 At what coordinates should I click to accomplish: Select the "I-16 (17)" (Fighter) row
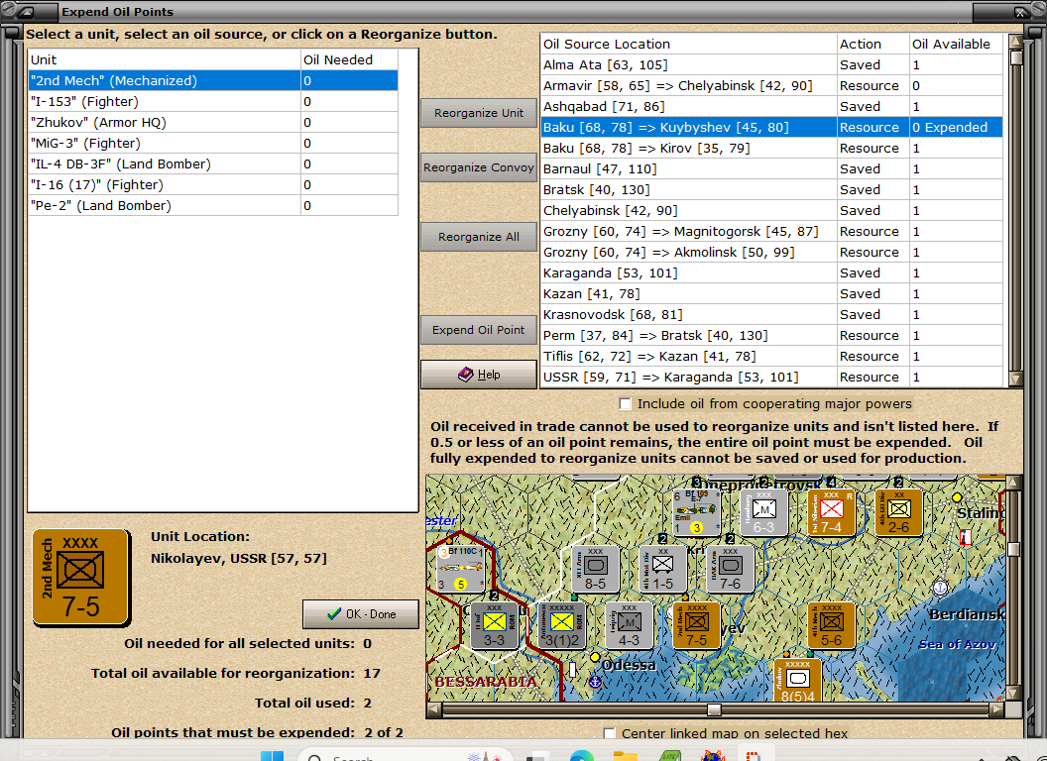(213, 185)
